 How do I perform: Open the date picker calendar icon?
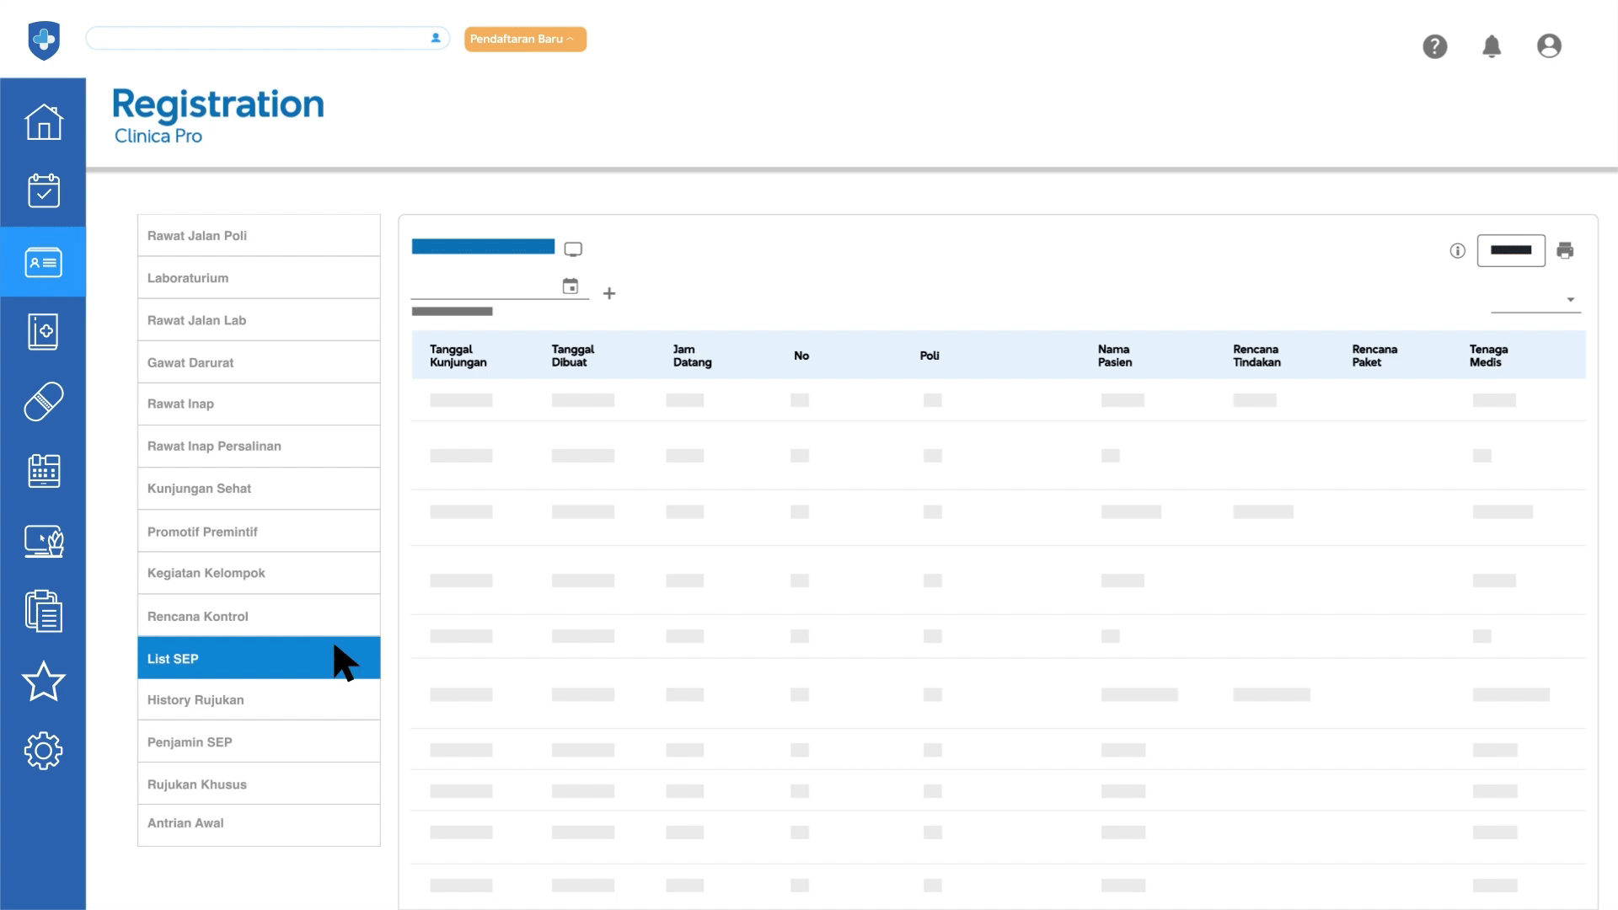point(571,286)
